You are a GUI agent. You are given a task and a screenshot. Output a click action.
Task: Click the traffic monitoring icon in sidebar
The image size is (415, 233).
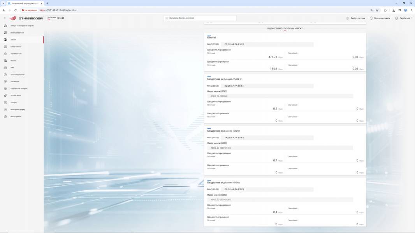[x=5, y=110]
